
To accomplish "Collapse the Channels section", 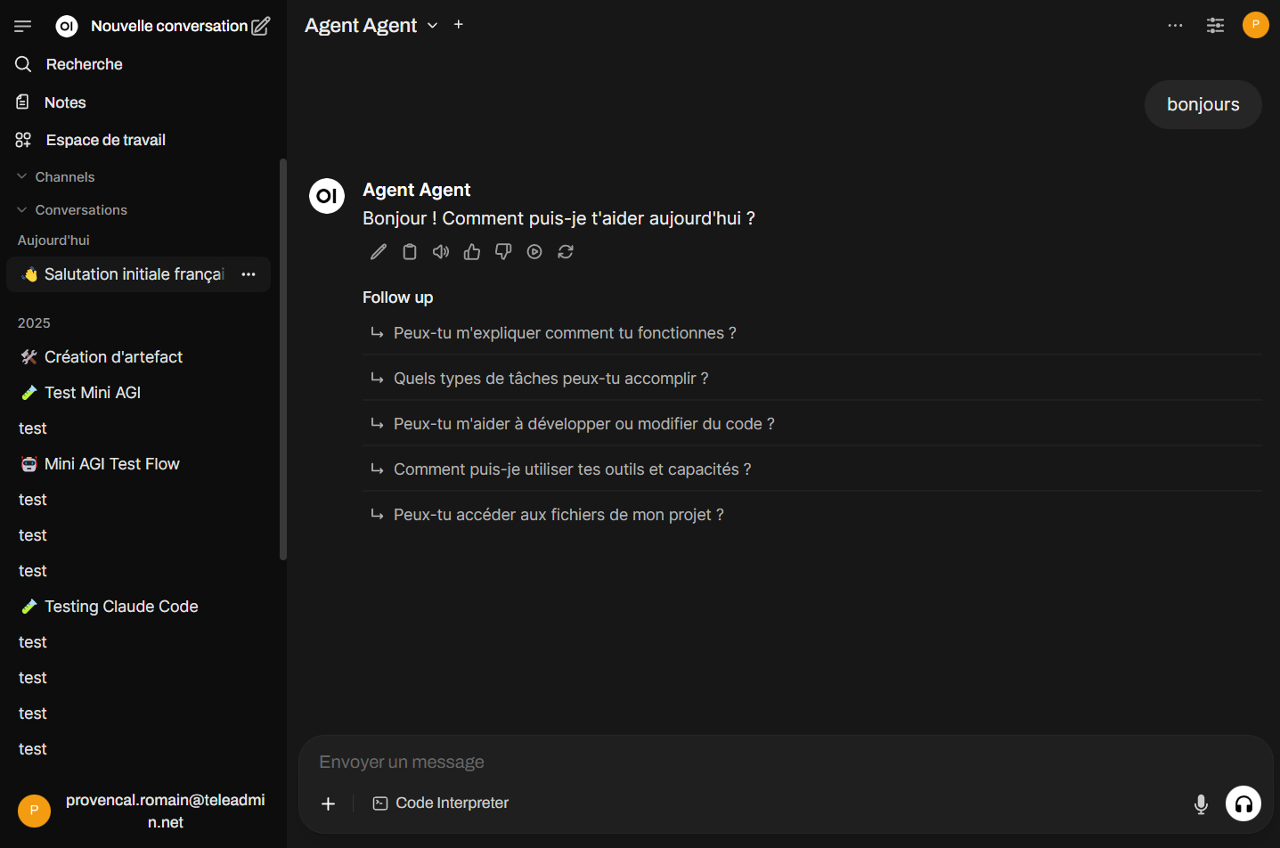I will click(21, 176).
